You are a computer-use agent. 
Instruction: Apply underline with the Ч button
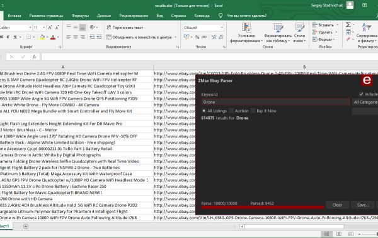point(15,37)
